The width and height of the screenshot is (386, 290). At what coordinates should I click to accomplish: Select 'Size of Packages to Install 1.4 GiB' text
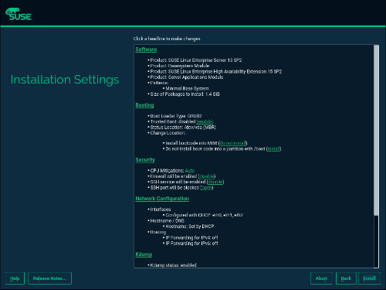click(x=185, y=94)
